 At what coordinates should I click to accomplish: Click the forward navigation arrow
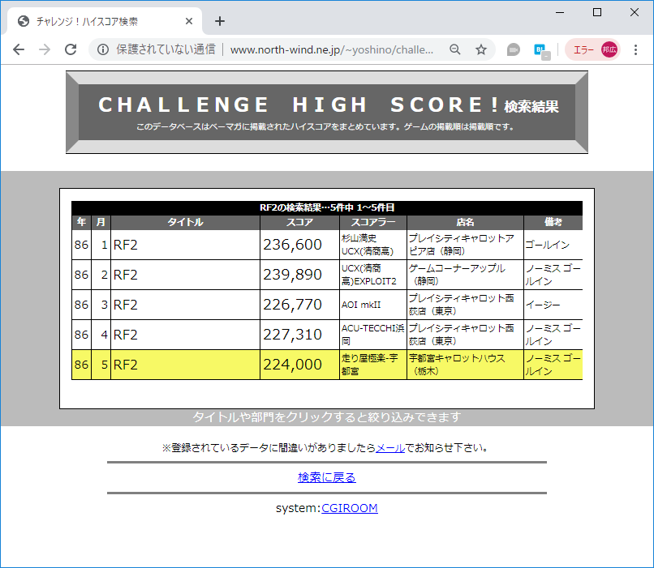click(45, 49)
